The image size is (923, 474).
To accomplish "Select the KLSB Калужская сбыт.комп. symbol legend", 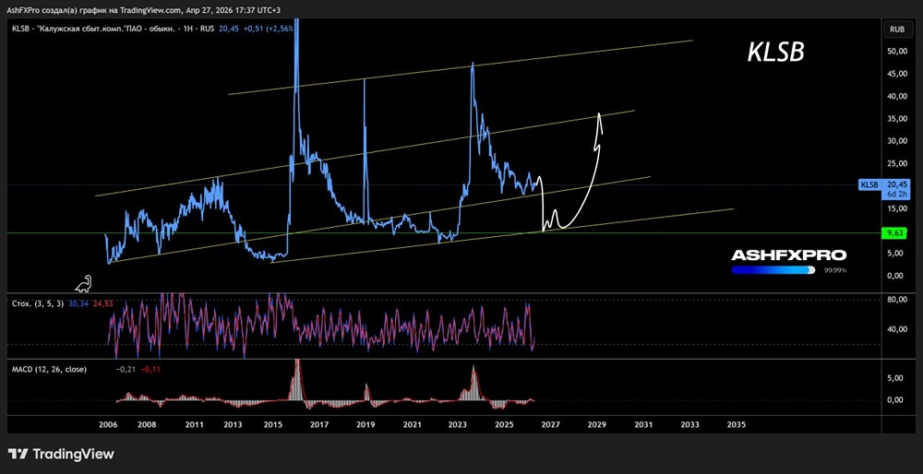I will [114, 28].
